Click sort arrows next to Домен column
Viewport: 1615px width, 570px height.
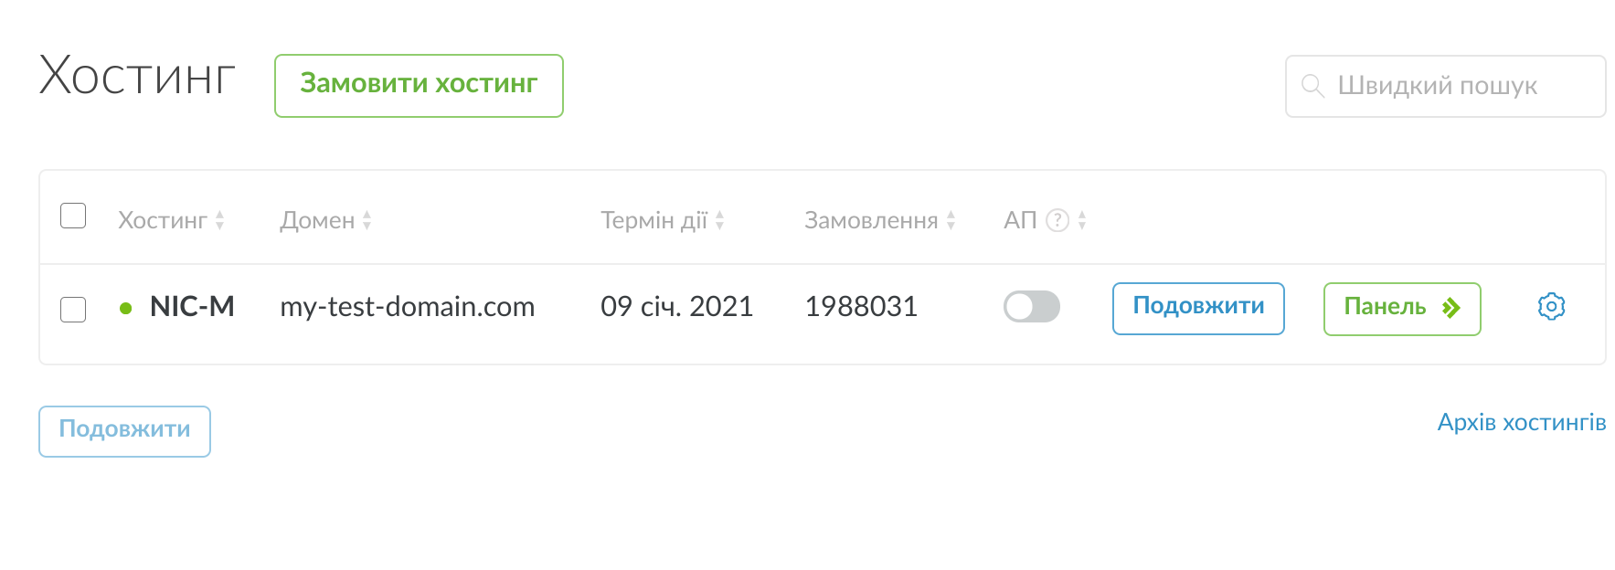coord(367,220)
